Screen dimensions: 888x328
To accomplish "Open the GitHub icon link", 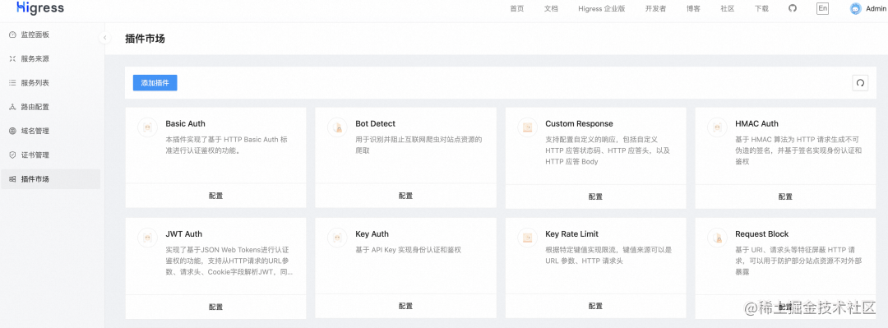I will pos(793,8).
